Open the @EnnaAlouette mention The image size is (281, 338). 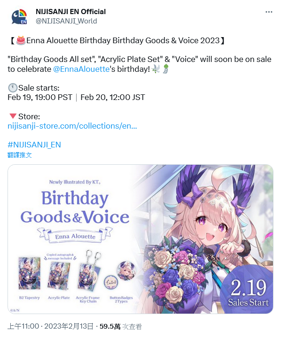pos(81,69)
